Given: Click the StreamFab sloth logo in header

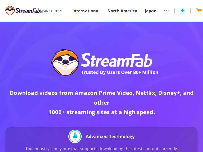Looking at the screenshot, I should (x=10, y=10).
